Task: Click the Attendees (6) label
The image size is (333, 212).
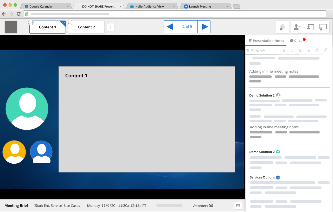Action: pos(203,206)
